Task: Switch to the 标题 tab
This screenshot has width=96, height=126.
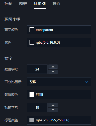Action: [8, 4]
